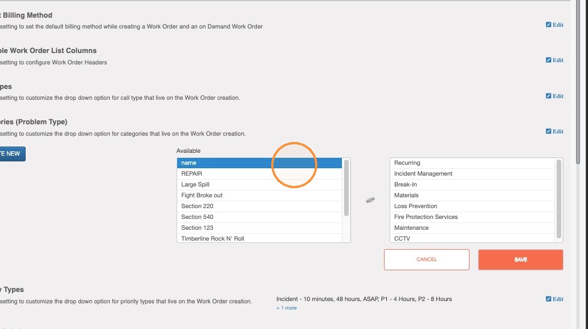Edit the Billing Method setting
Screen dimensions: 588x329
554,25
